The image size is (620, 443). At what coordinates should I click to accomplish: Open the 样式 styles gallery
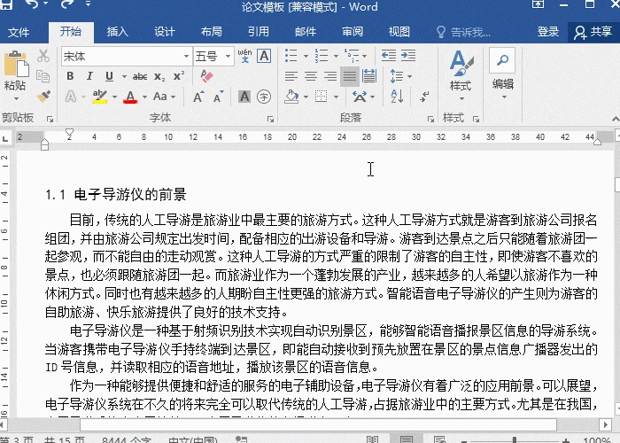tap(461, 75)
